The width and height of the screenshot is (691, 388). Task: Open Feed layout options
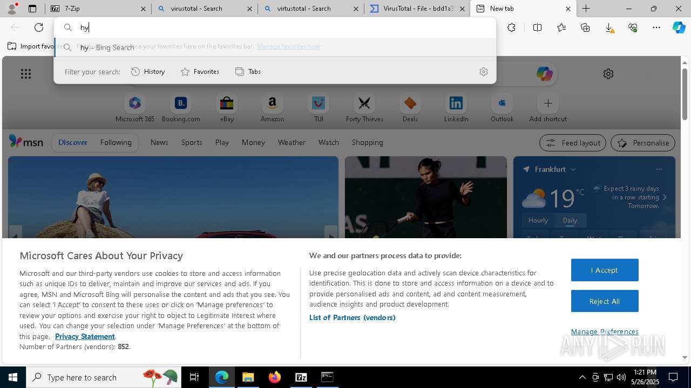(x=573, y=143)
